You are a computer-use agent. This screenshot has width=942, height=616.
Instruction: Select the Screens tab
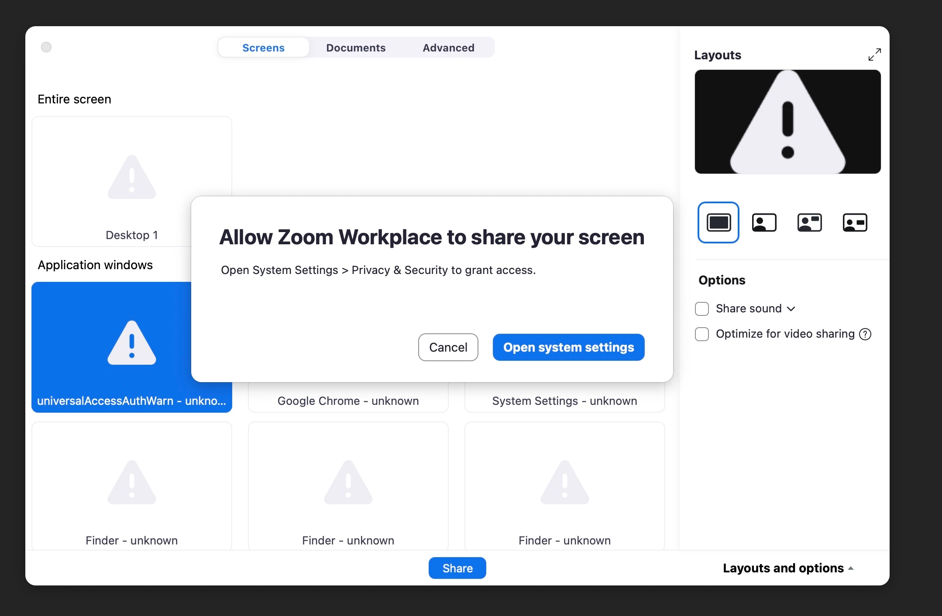(x=263, y=48)
